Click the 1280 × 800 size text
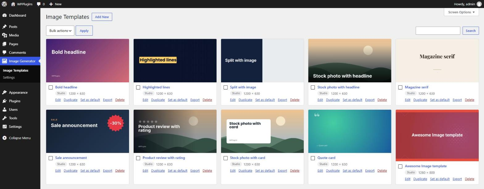 426,173
